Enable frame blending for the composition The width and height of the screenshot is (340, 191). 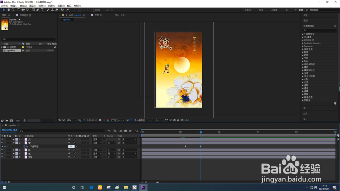(125, 131)
